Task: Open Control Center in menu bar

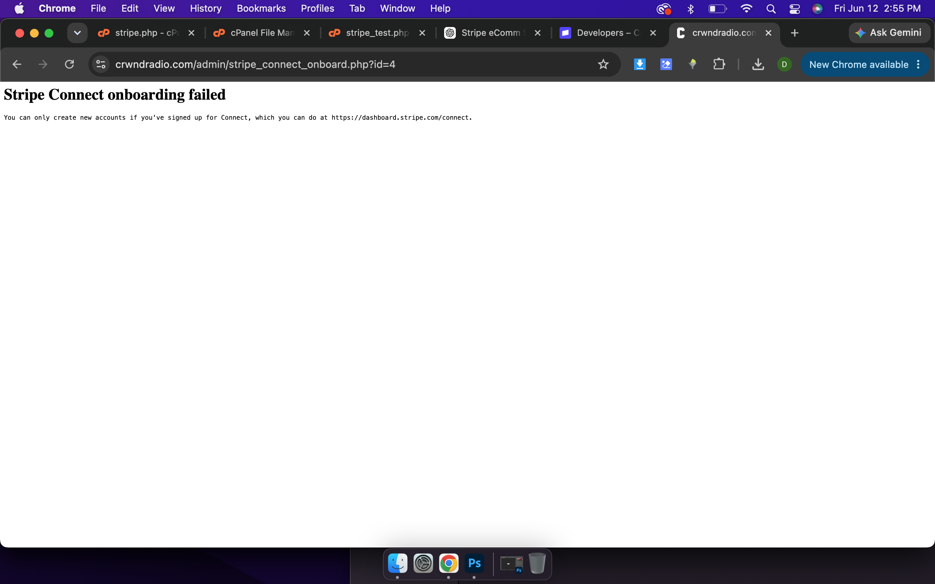Action: click(x=794, y=8)
